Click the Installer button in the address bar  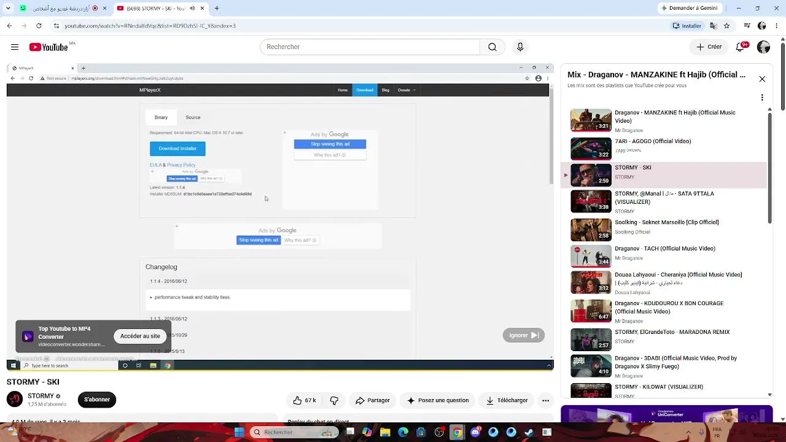pyautogui.click(x=687, y=26)
